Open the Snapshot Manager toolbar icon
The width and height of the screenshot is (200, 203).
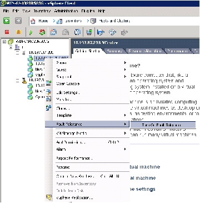(77, 32)
